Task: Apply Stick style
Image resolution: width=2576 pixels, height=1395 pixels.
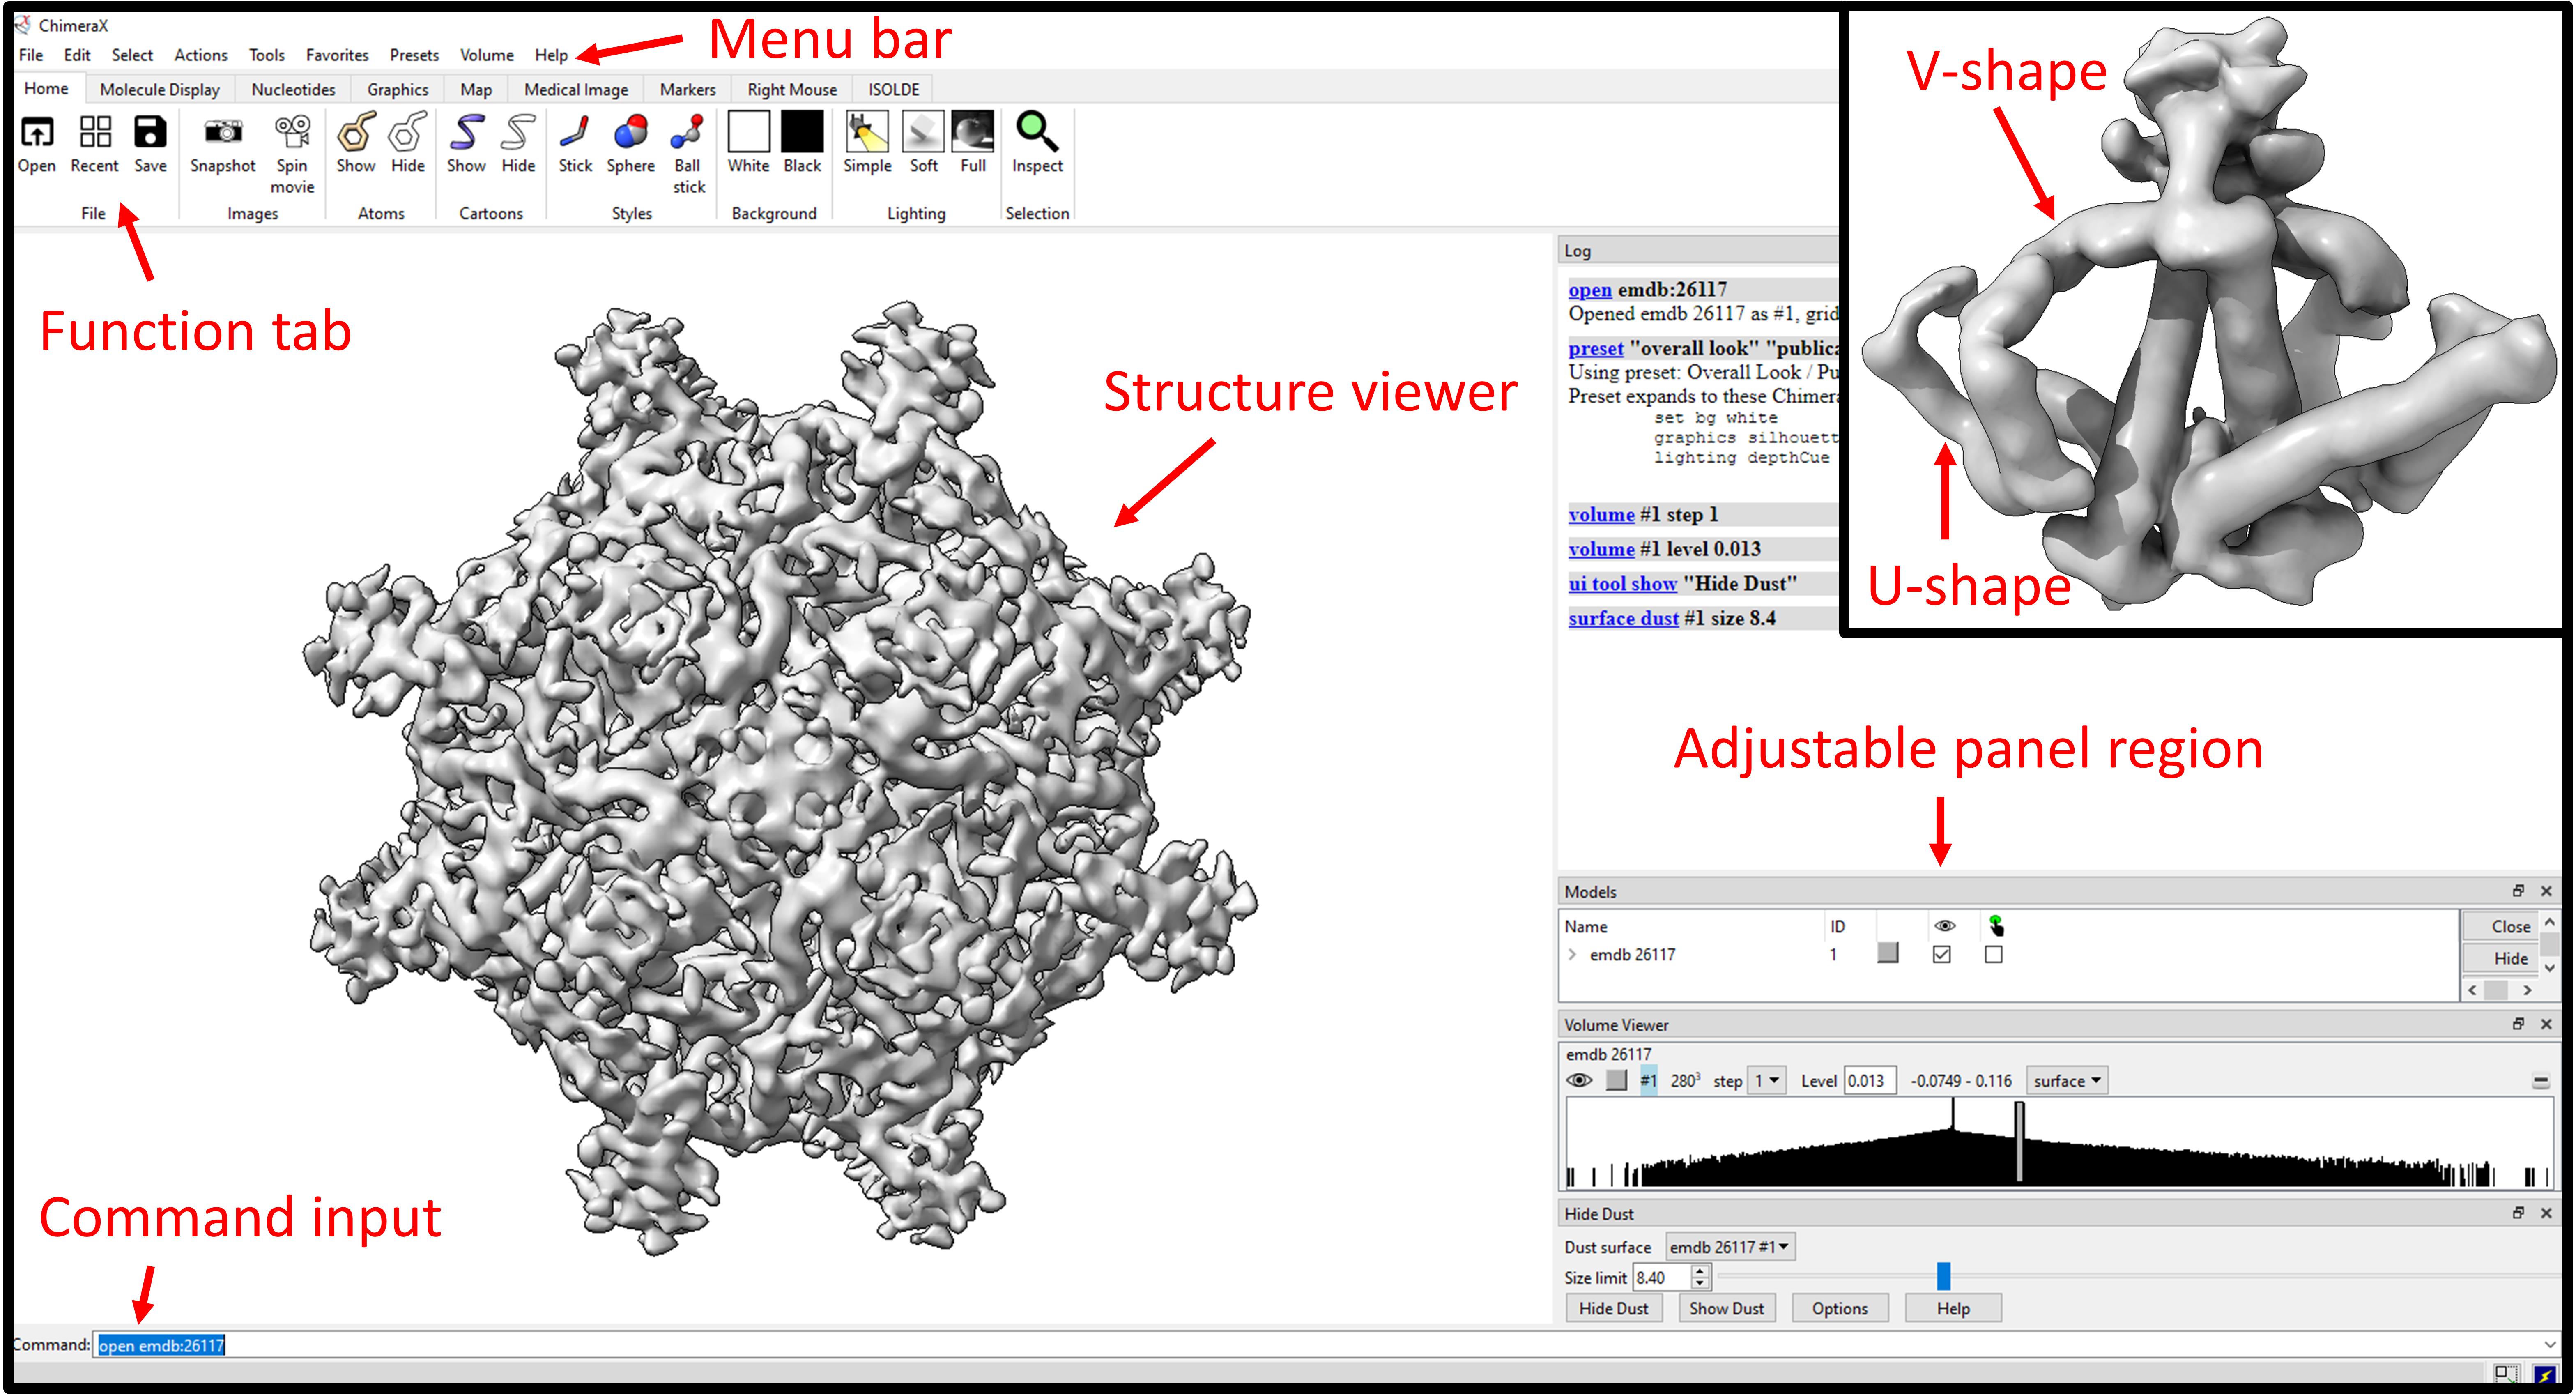Action: 575,132
